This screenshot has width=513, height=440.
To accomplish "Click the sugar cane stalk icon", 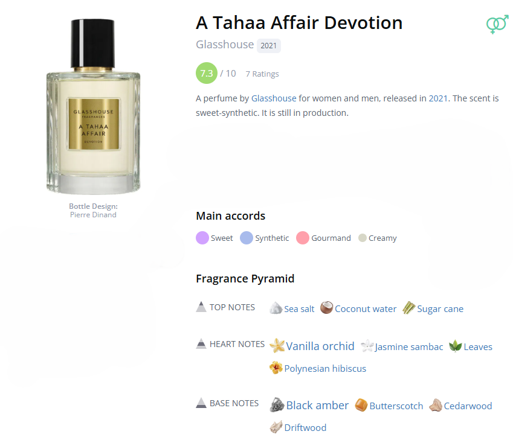I will click(408, 308).
